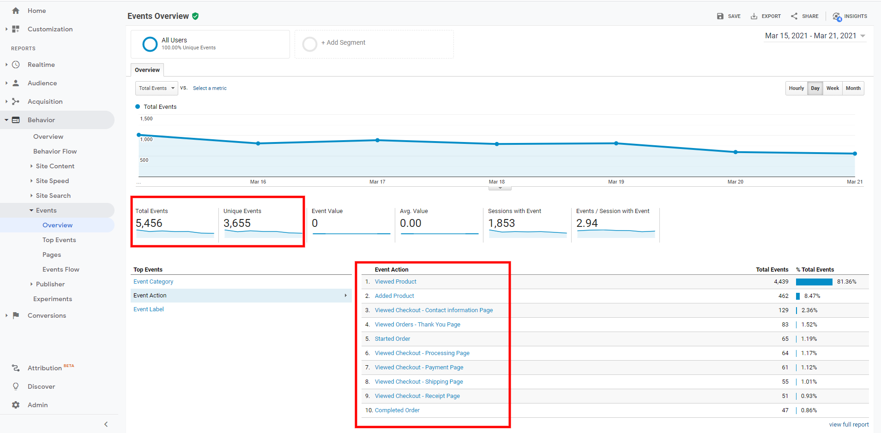The height and width of the screenshot is (433, 881).
Task: Open Behavior Flow report
Action: 55,151
